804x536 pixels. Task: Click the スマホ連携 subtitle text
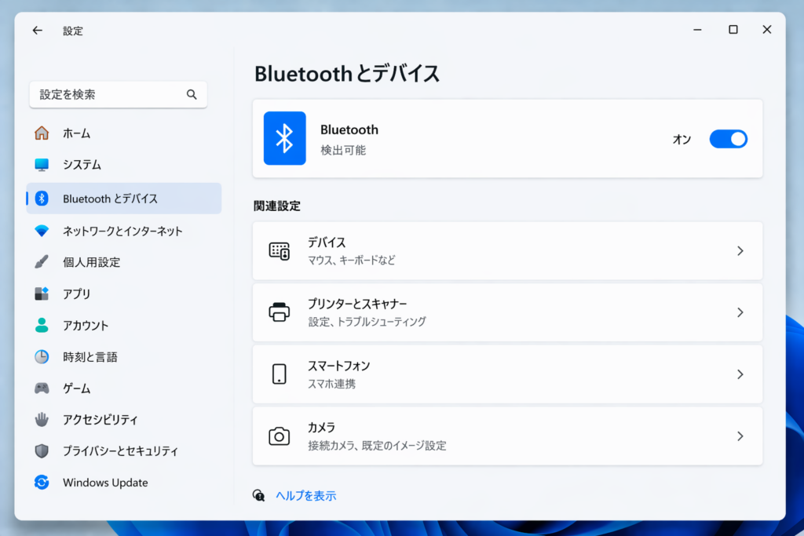331,384
